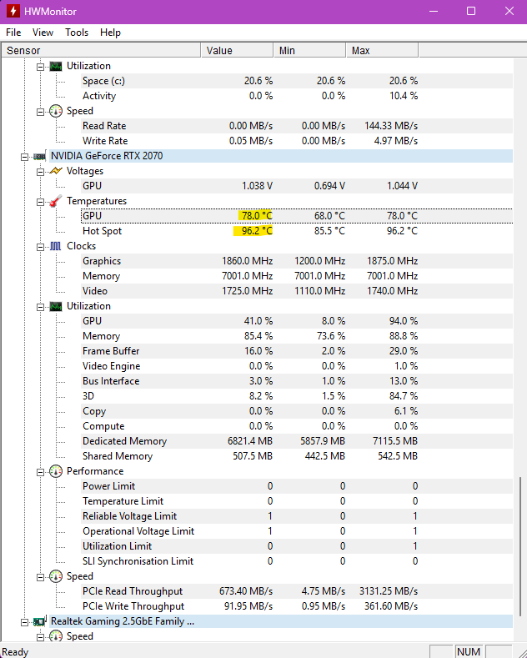Open the View menu

pyautogui.click(x=43, y=33)
